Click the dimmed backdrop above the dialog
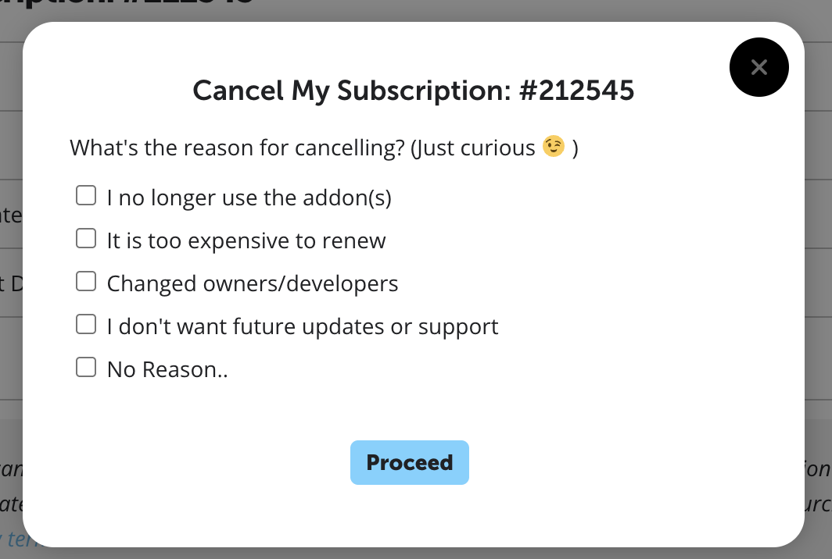 click(469, 9)
